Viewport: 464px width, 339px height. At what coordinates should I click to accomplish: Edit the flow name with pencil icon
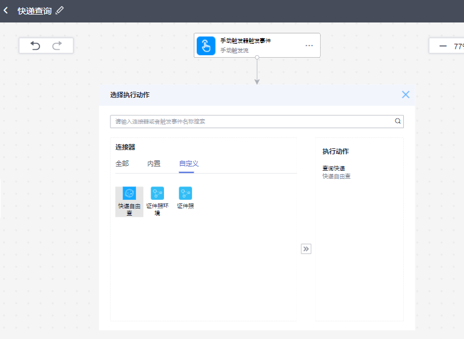coord(60,10)
